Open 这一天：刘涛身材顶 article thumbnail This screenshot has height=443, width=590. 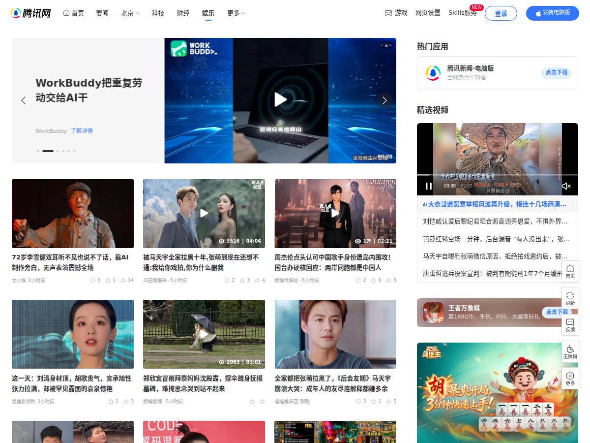73,334
